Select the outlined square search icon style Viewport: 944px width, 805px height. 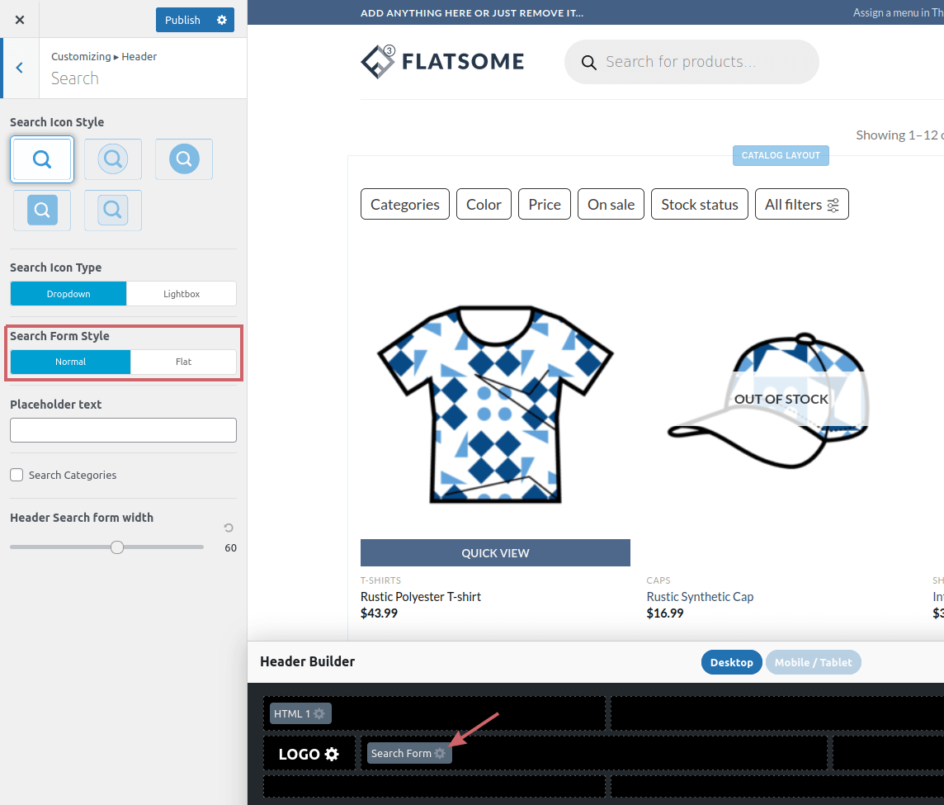click(112, 210)
